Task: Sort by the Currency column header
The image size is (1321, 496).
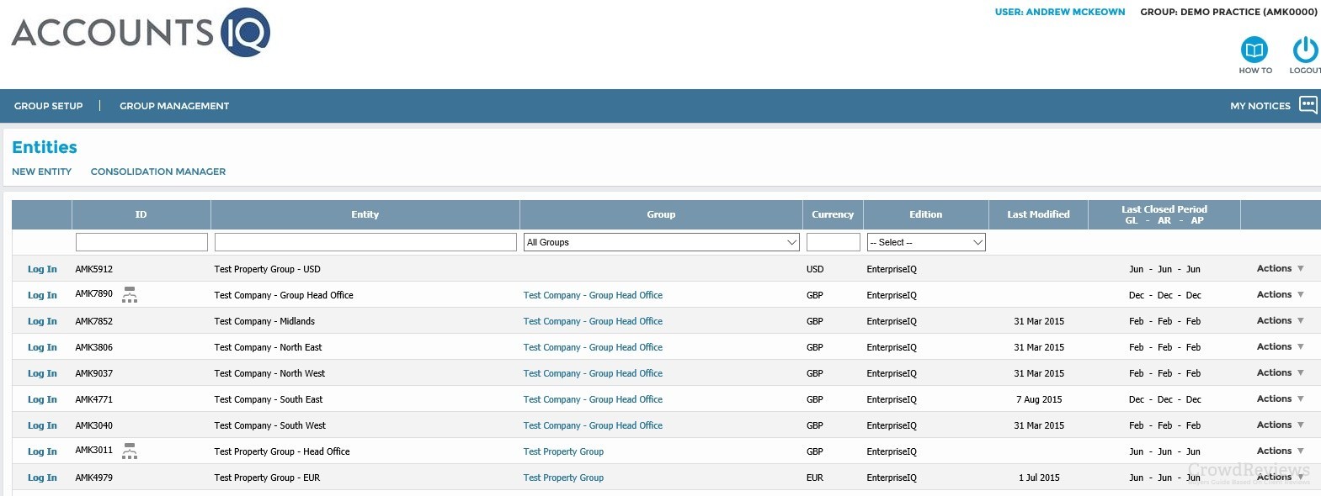Action: click(833, 214)
